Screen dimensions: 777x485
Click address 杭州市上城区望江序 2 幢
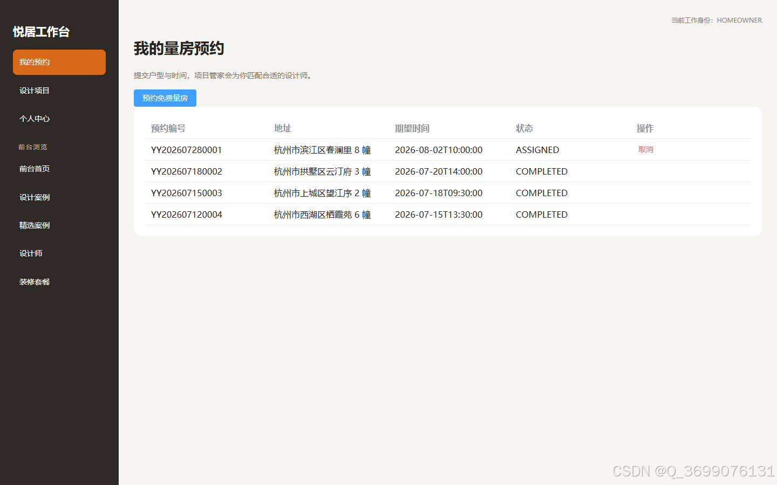(x=323, y=193)
